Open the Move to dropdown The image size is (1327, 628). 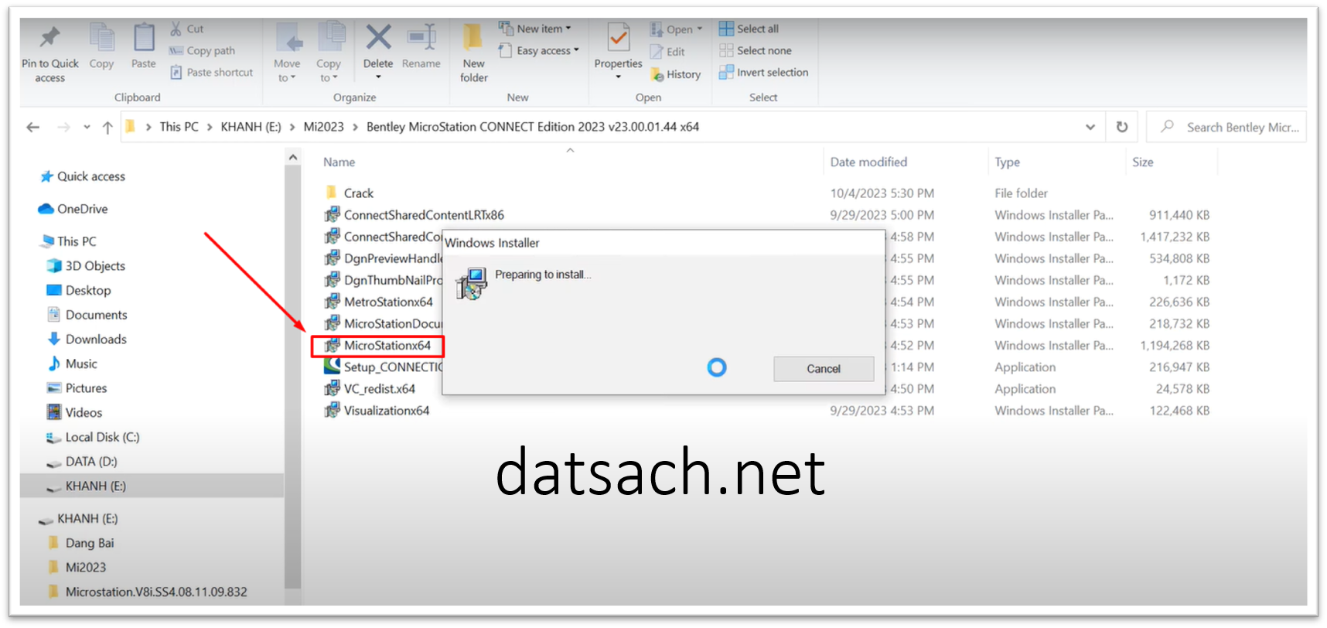287,53
